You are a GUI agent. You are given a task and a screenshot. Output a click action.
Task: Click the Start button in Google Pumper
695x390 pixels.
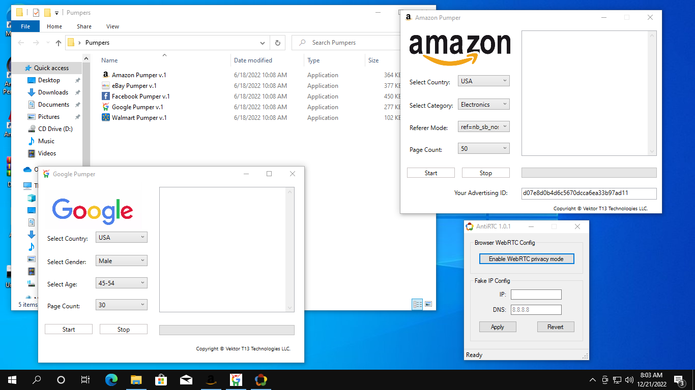(69, 330)
